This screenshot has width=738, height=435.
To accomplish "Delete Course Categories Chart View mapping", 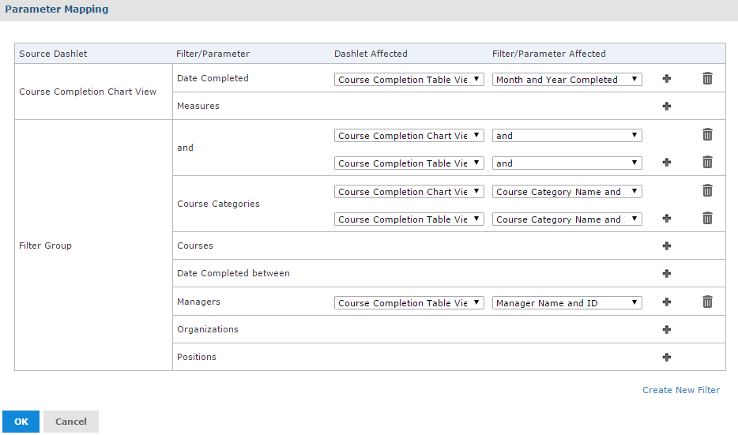I will click(x=707, y=190).
